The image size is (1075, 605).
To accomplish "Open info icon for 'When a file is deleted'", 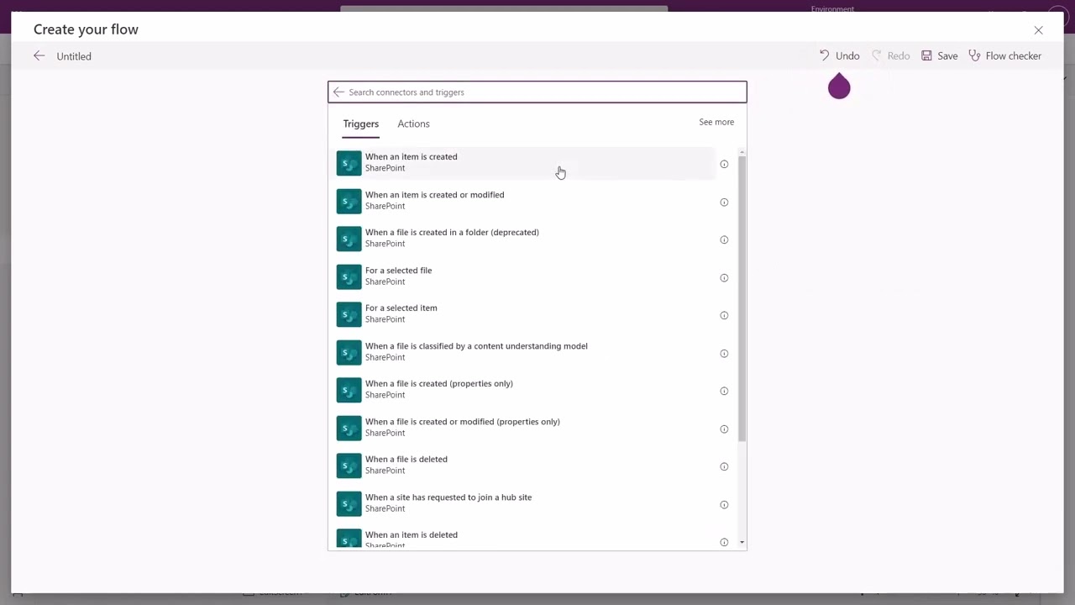I will tap(724, 466).
